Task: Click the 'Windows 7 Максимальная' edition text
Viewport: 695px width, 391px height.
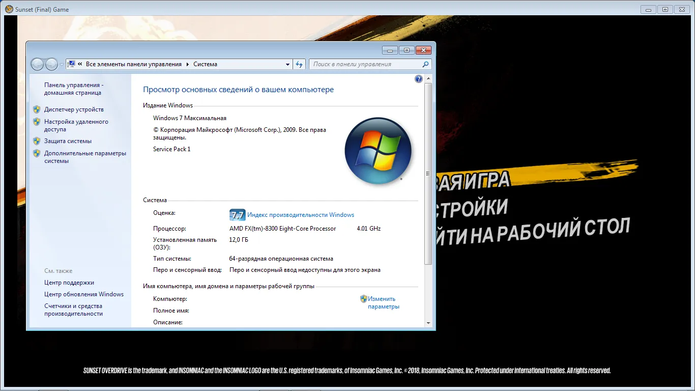Action: (190, 118)
